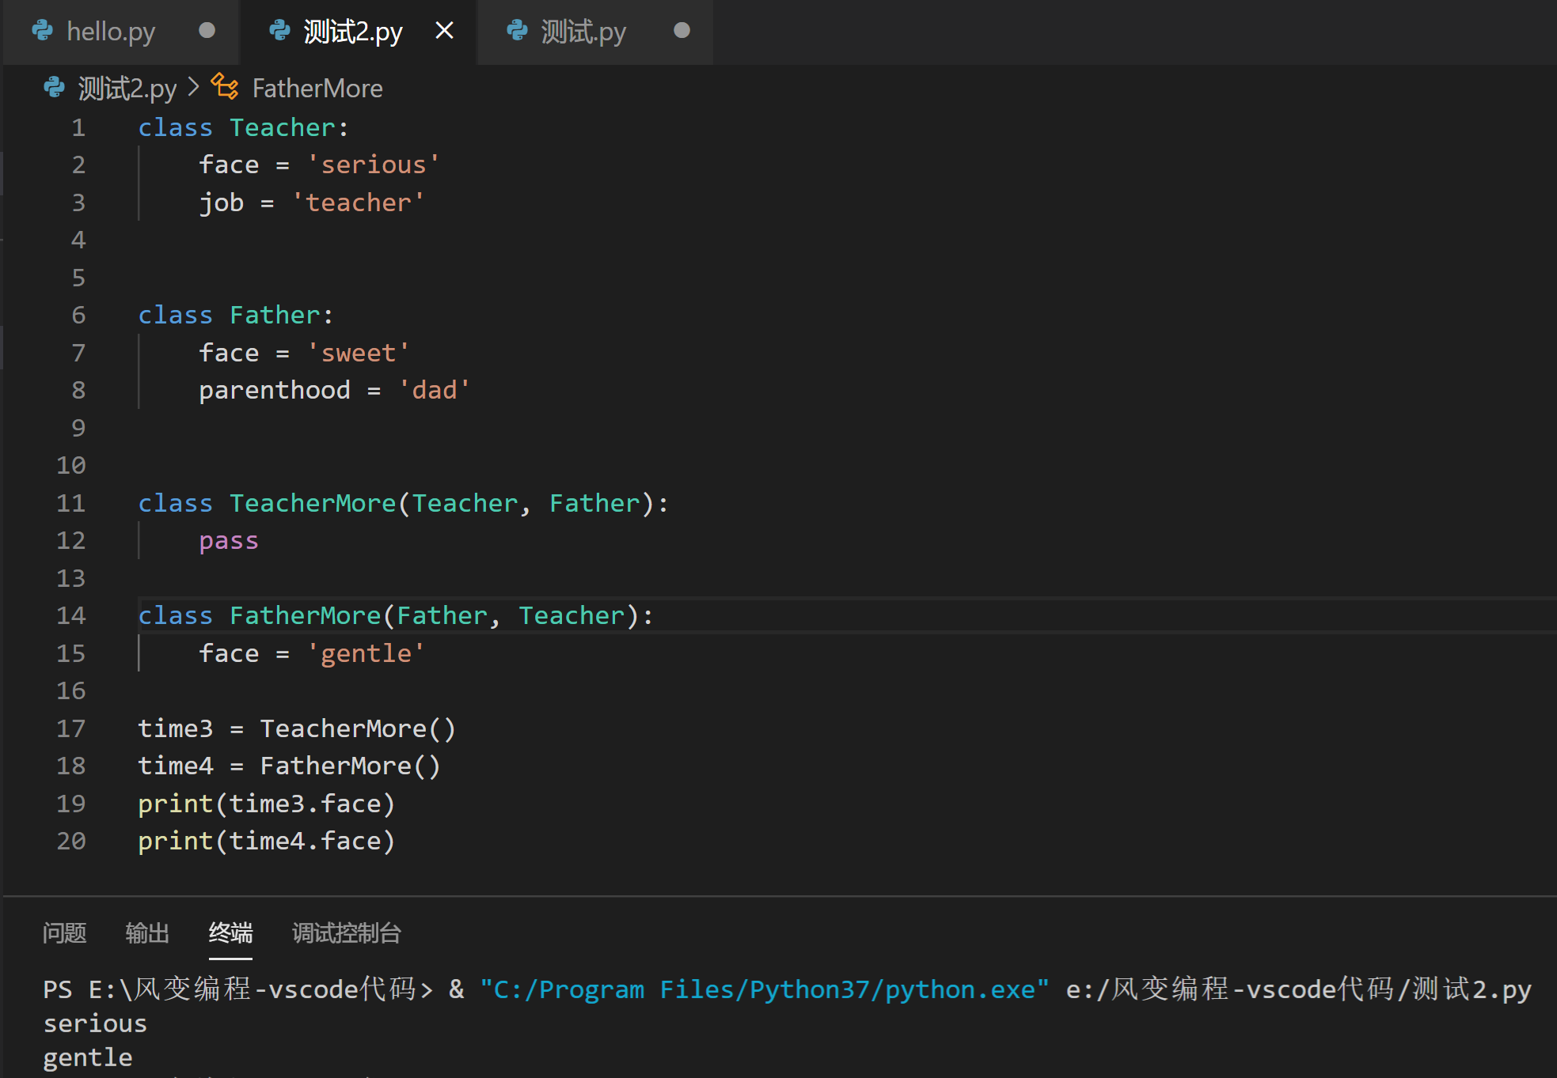Screen dimensions: 1557x1078
Task: Close the 测试2.py tab with X
Action: [445, 31]
